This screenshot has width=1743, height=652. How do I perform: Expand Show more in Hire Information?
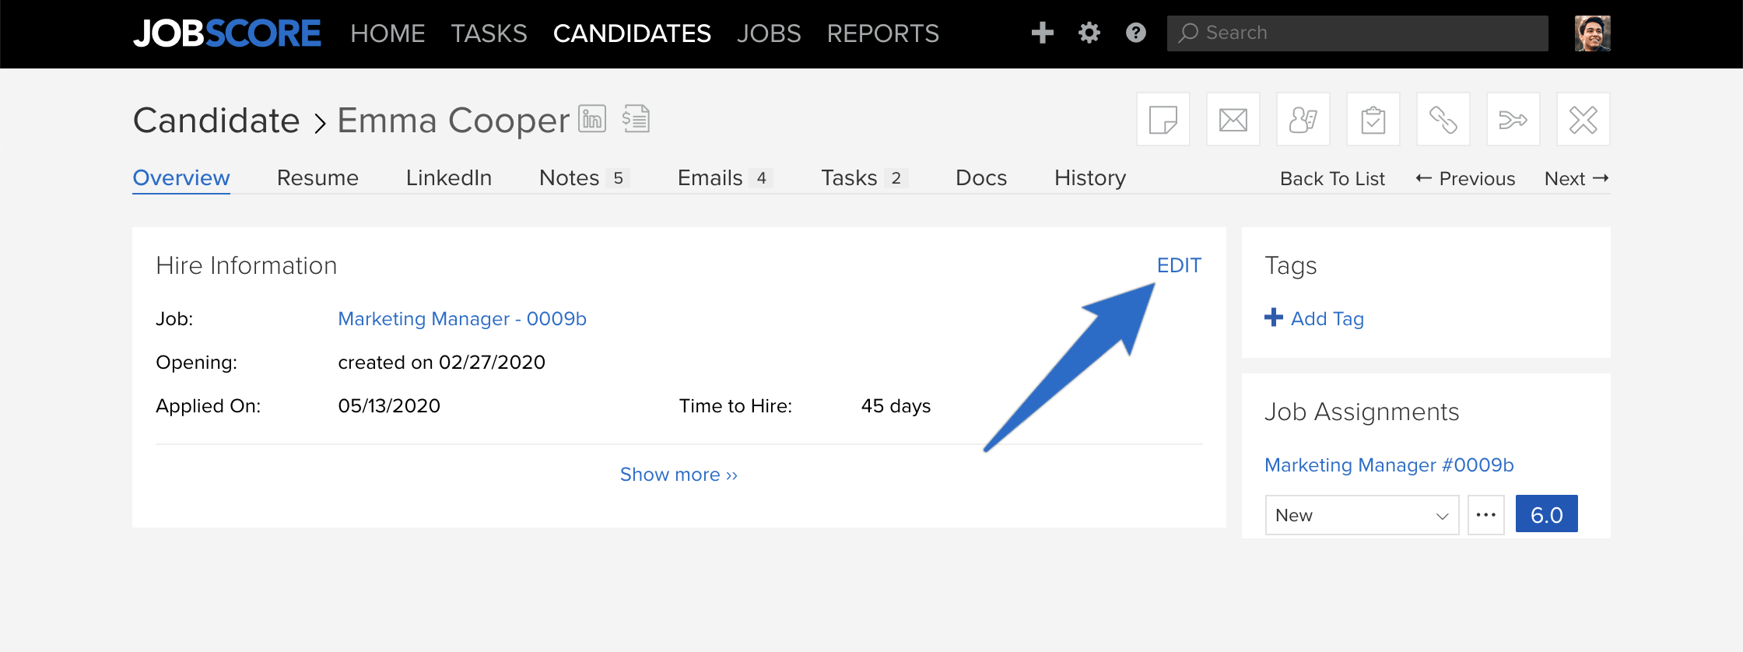[x=679, y=475]
